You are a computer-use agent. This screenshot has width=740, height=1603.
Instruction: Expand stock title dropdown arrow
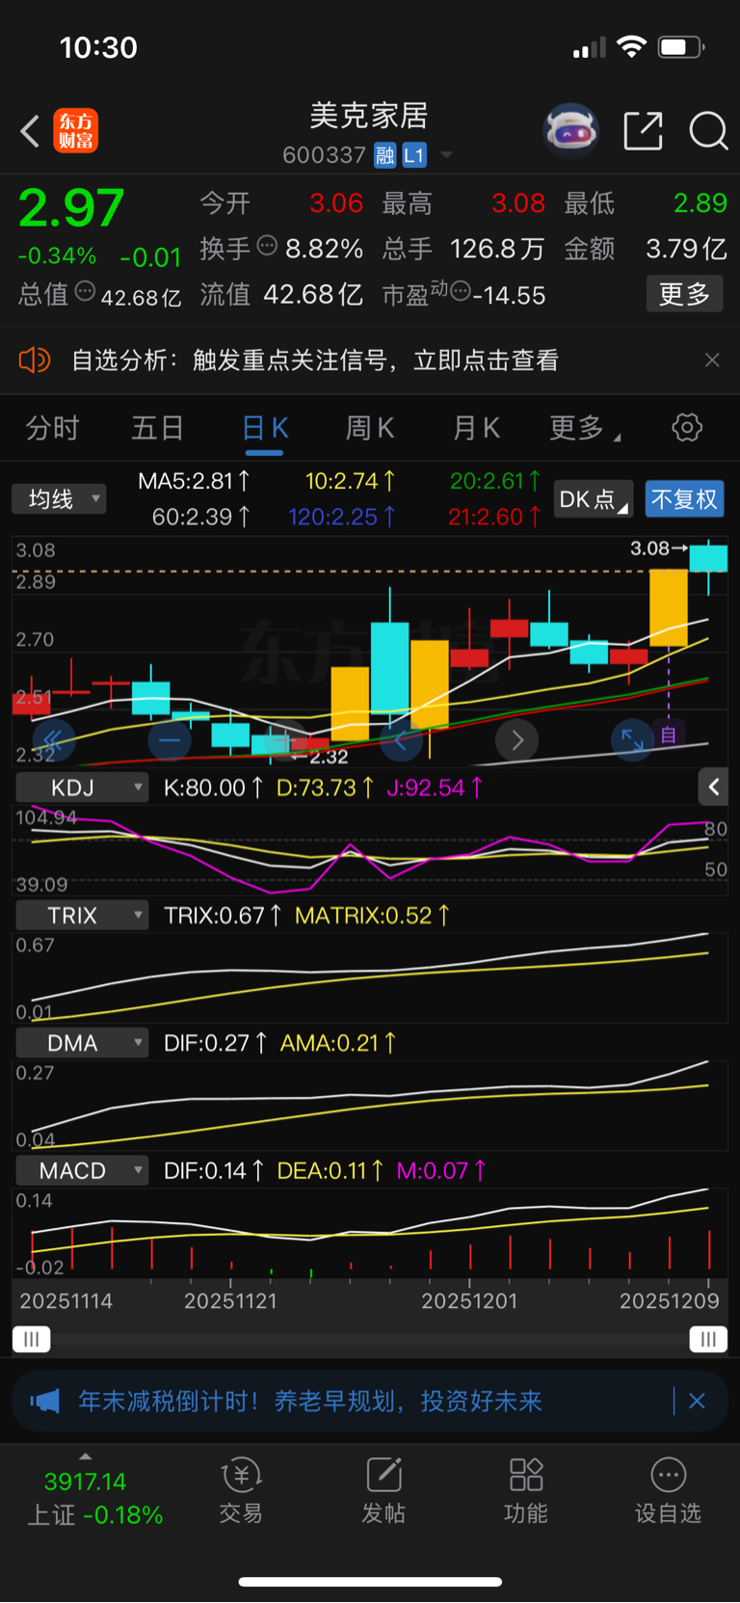[446, 155]
